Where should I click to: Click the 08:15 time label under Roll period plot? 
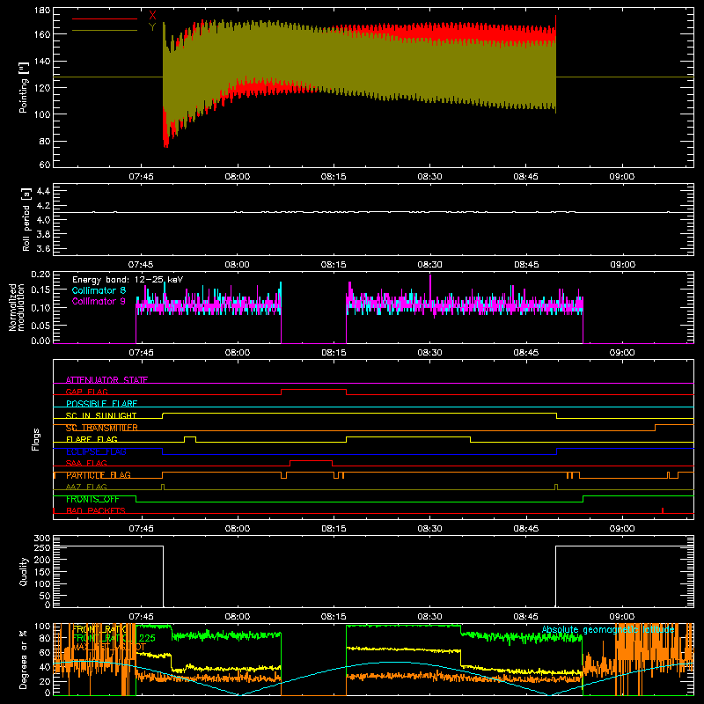coord(334,265)
